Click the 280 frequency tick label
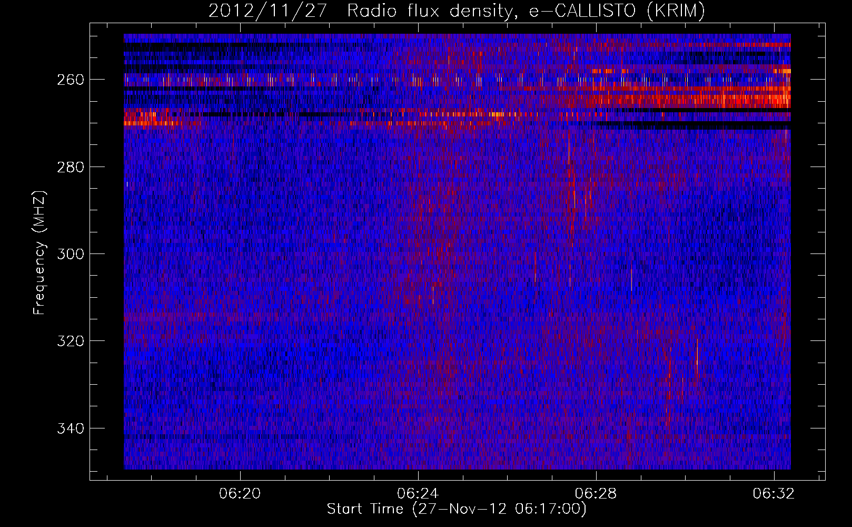Image resolution: width=852 pixels, height=527 pixels. [71, 167]
